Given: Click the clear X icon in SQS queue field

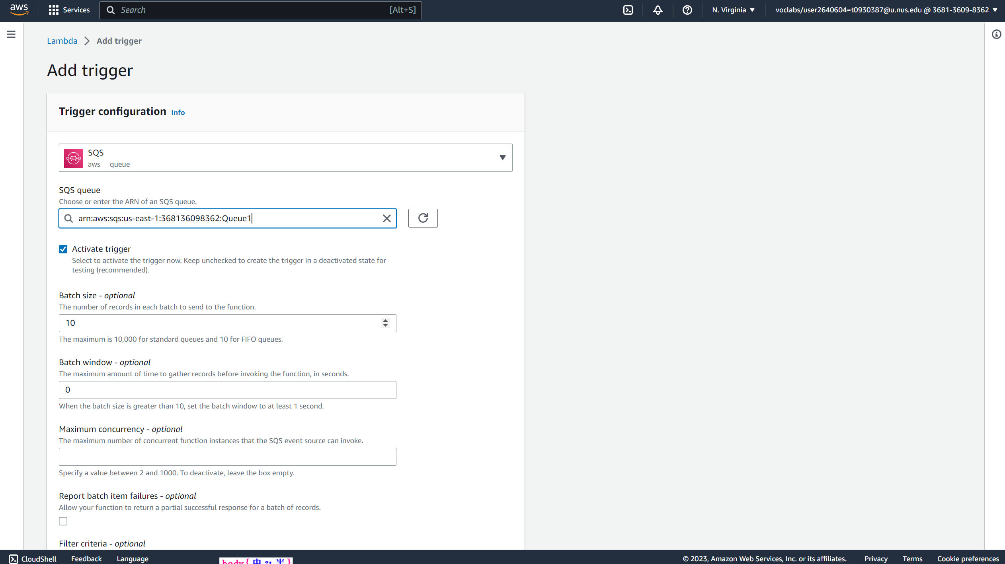Looking at the screenshot, I should coord(386,218).
